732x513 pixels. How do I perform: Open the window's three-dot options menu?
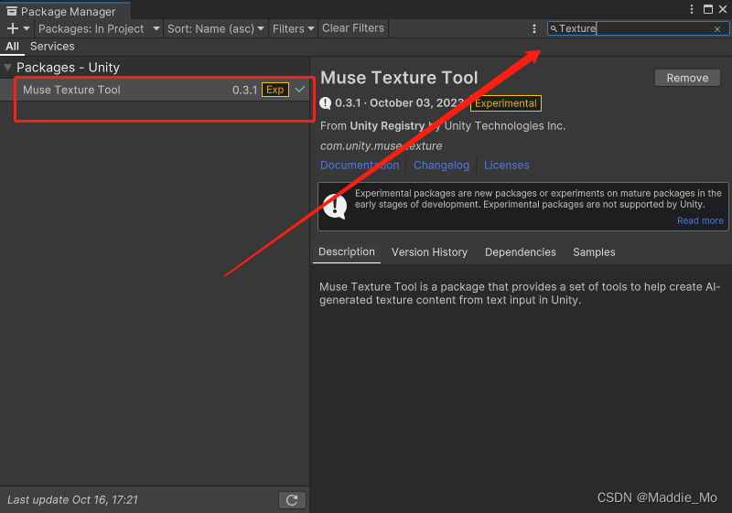692,9
